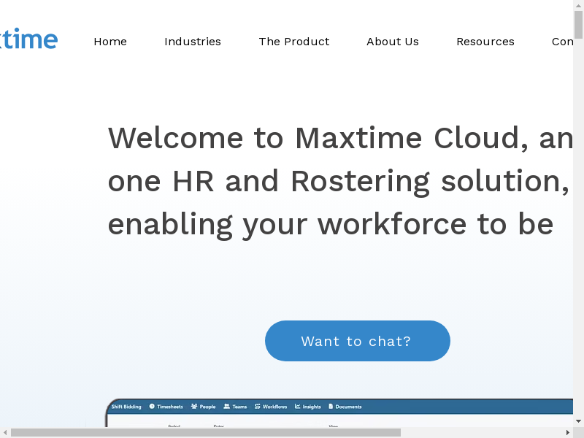Screen dimensions: 584x438
Task: Click the horizontal scrollbar right arrow
Action: point(567,432)
